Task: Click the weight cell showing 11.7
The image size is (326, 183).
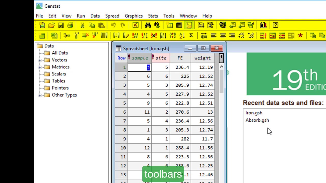Action: [202, 139]
